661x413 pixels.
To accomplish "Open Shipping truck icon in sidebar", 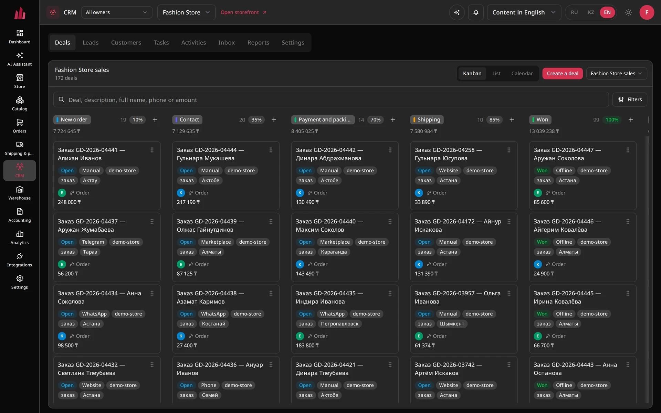I will [x=20, y=145].
